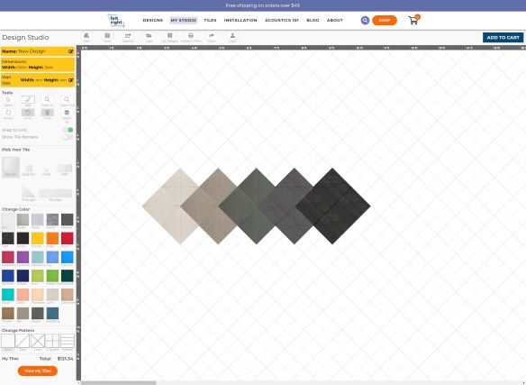Choose the horizontal stripes pattern
The image size is (526, 385).
tap(68, 341)
